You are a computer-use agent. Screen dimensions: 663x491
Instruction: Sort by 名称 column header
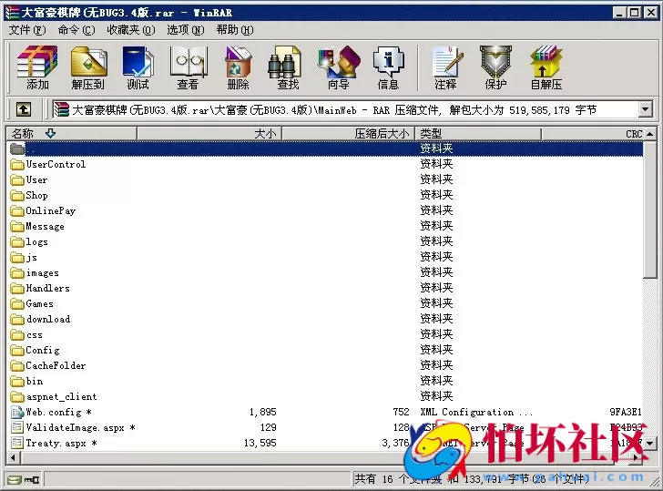click(71, 134)
